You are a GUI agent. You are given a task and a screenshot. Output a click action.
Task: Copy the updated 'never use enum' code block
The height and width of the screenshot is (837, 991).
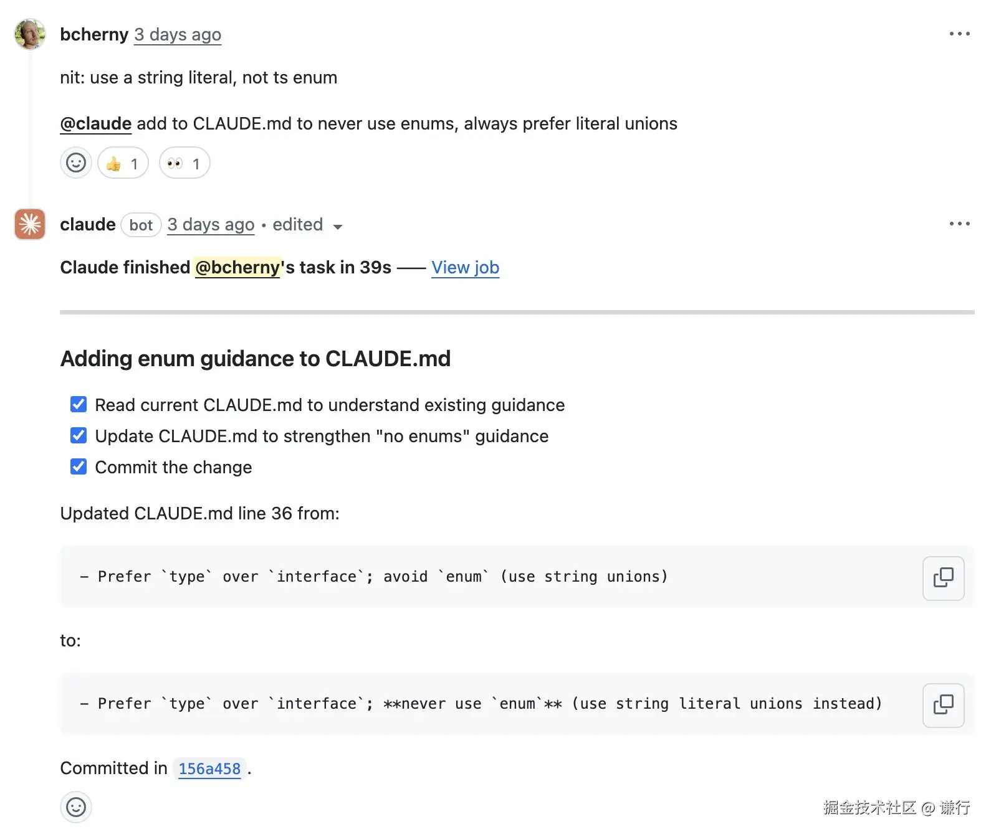point(943,704)
